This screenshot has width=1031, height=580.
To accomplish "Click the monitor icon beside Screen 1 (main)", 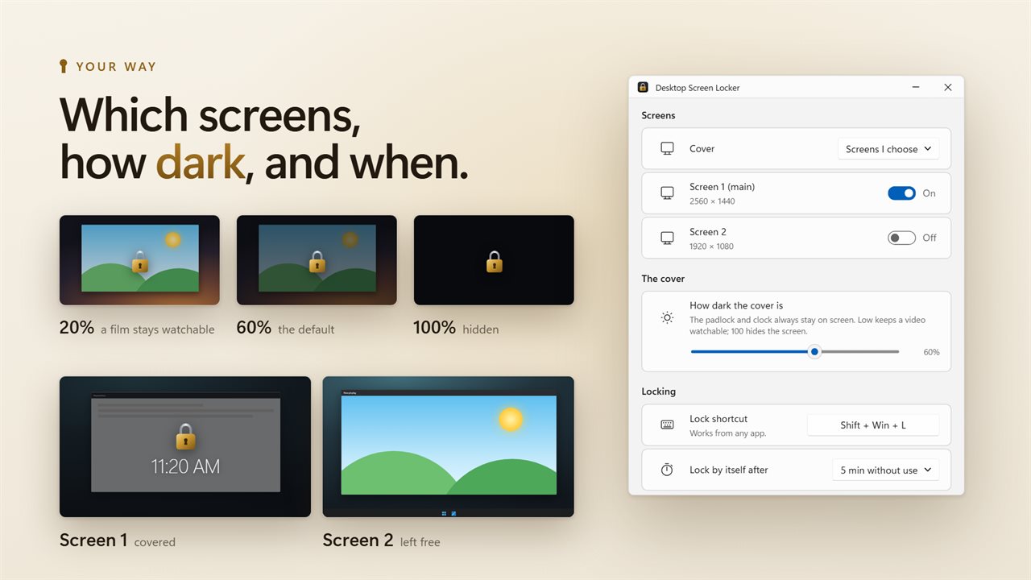I will pyautogui.click(x=667, y=193).
